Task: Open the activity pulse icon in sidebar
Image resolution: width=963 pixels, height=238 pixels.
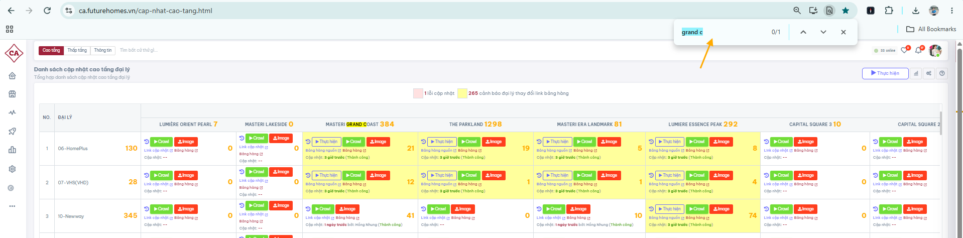Action: pyautogui.click(x=12, y=112)
